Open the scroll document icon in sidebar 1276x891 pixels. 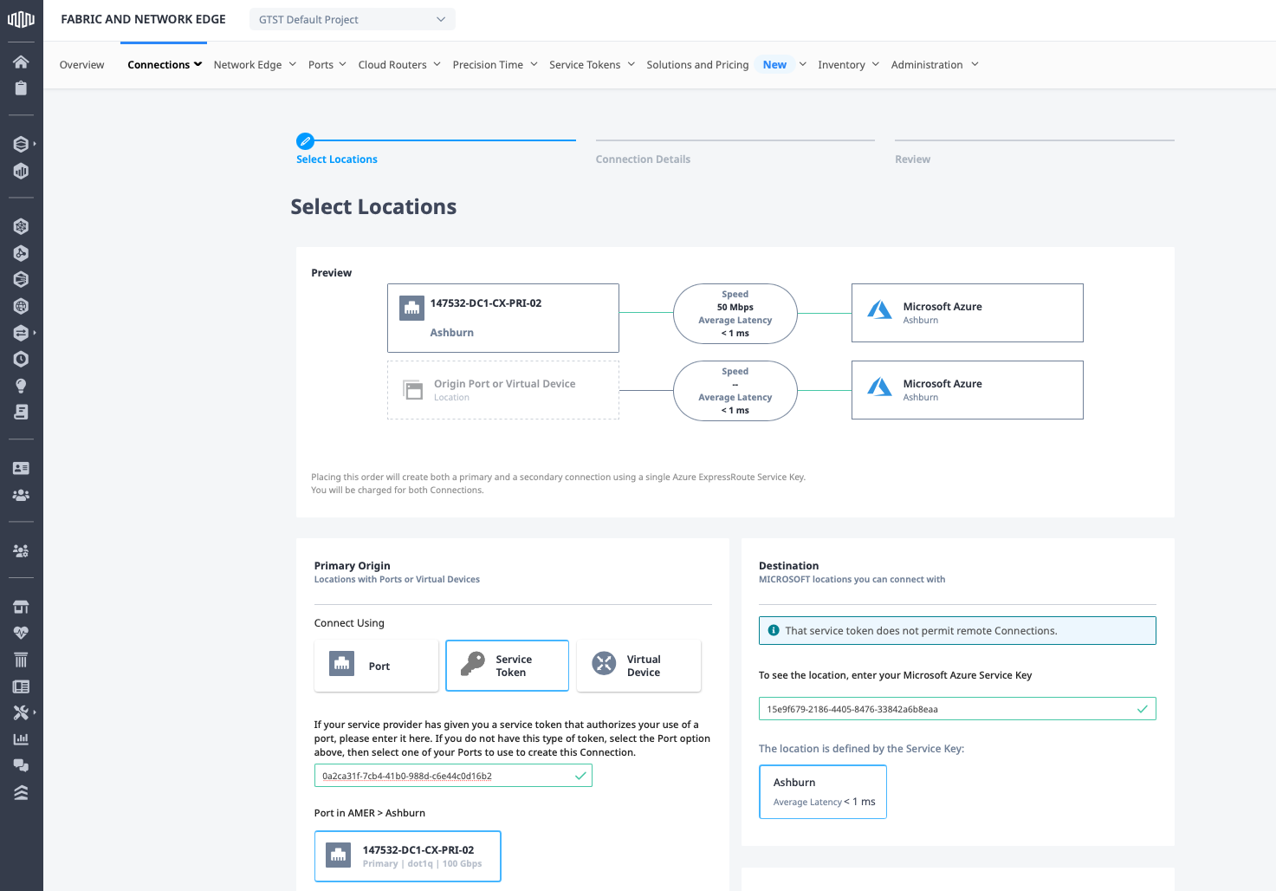[x=21, y=413]
